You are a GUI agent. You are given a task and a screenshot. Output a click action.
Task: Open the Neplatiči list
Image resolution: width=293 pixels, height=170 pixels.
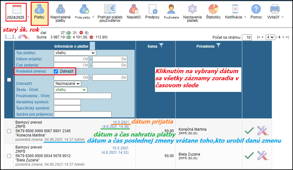coord(134,12)
